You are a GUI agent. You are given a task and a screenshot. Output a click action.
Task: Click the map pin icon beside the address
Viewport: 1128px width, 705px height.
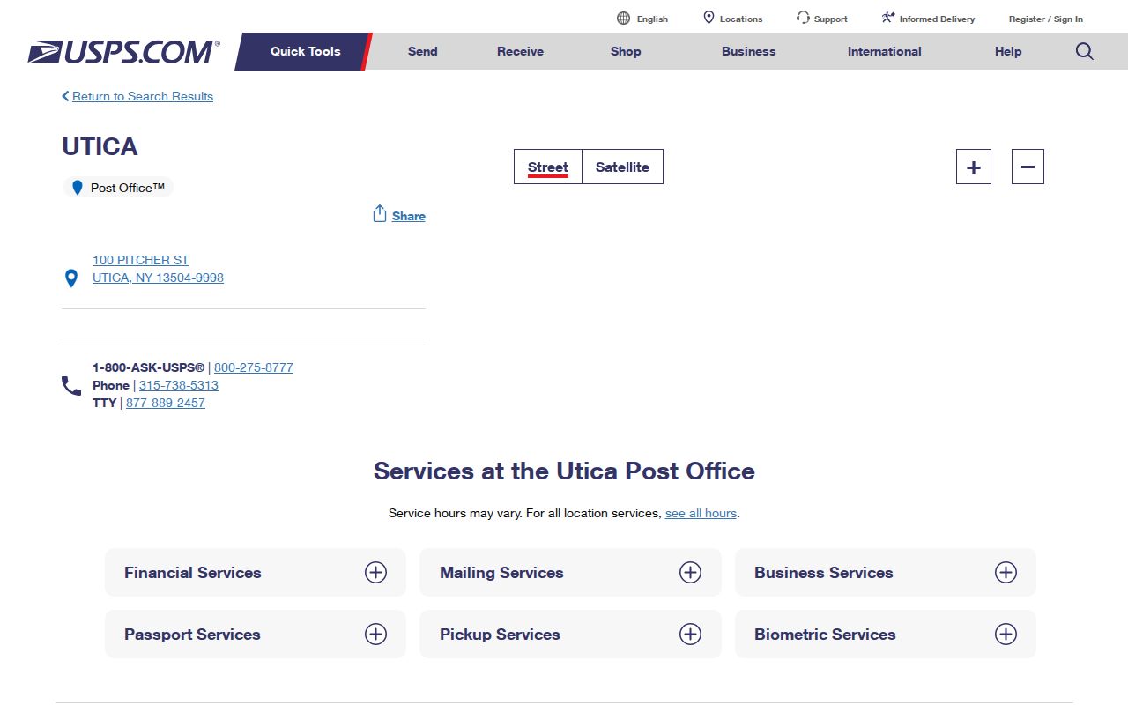pyautogui.click(x=71, y=278)
